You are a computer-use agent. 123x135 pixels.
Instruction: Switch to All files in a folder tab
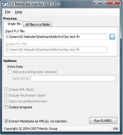click(38, 24)
